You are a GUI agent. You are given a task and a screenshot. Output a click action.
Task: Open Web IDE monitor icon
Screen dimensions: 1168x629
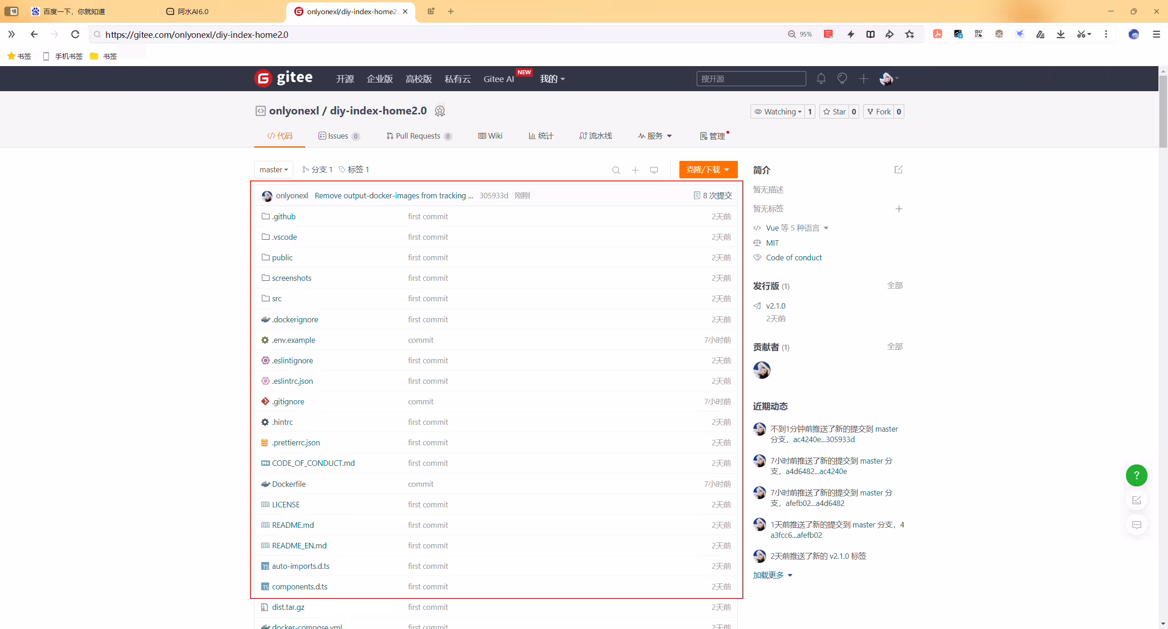654,170
